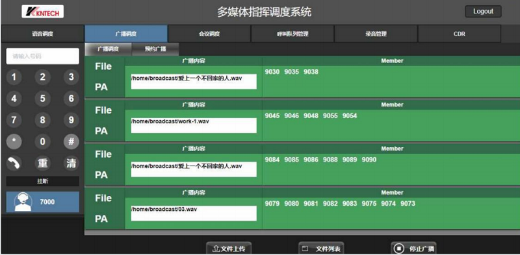Open the 语音调度 tab
This screenshot has width=520, height=255.
(x=42, y=34)
